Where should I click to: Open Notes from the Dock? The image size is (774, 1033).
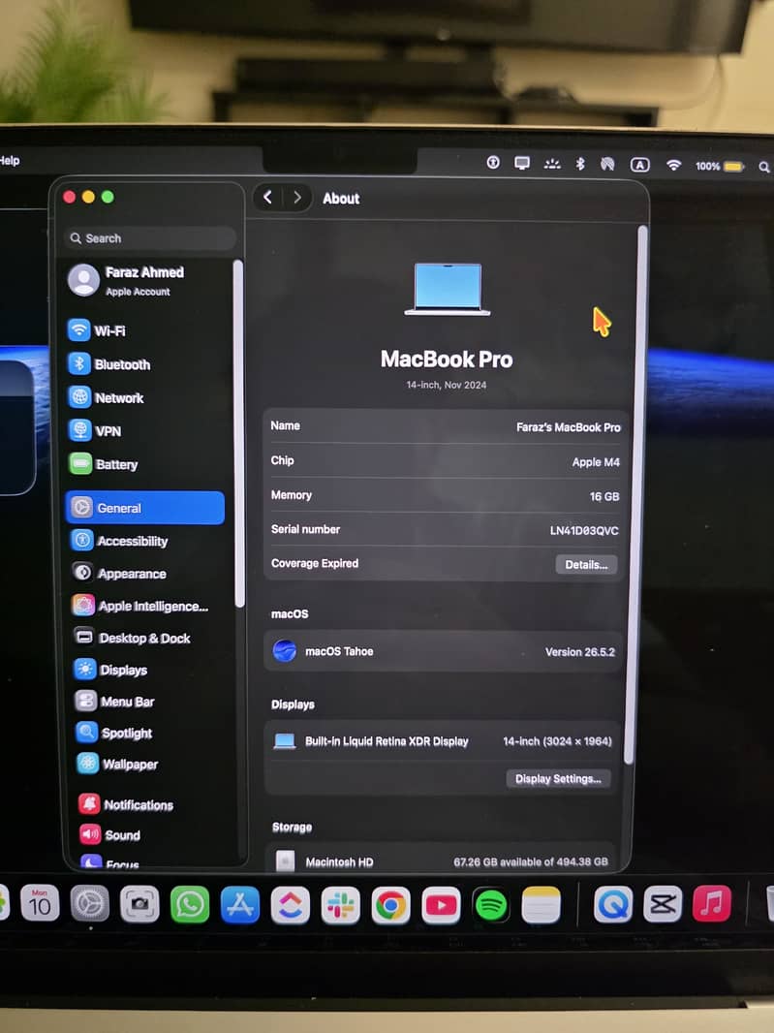click(x=541, y=904)
